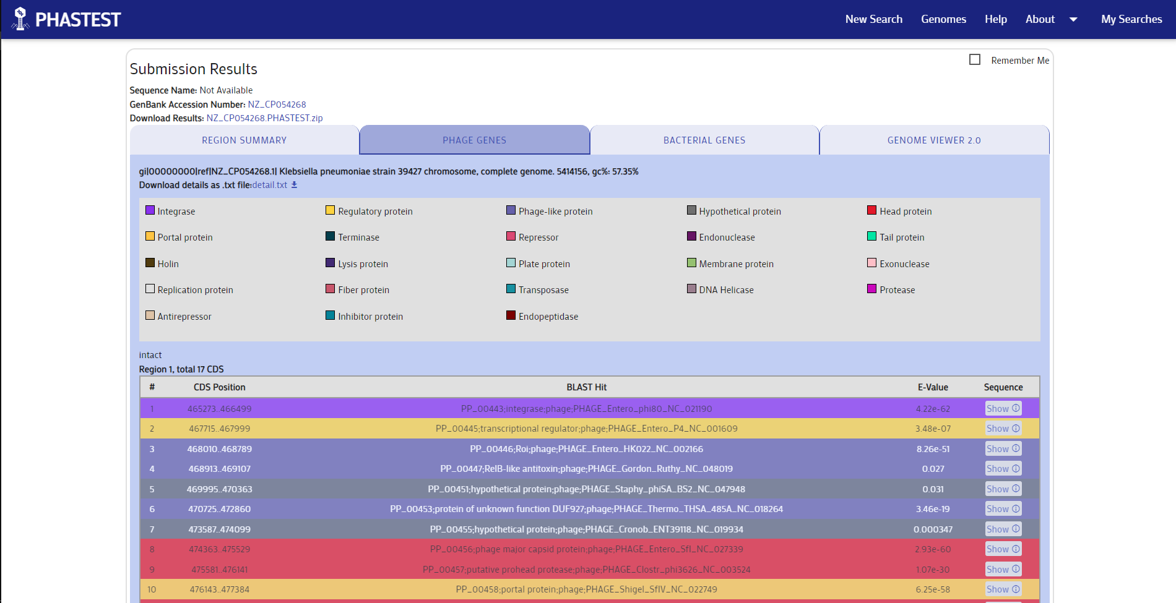Click the Tail protein green legend icon
The height and width of the screenshot is (603, 1176).
click(872, 236)
